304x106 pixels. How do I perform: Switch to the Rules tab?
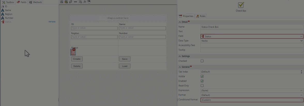(x=201, y=16)
